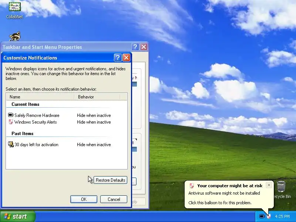296x222 pixels.
Task: Dismiss the security balloon with its X
Action: [269, 185]
